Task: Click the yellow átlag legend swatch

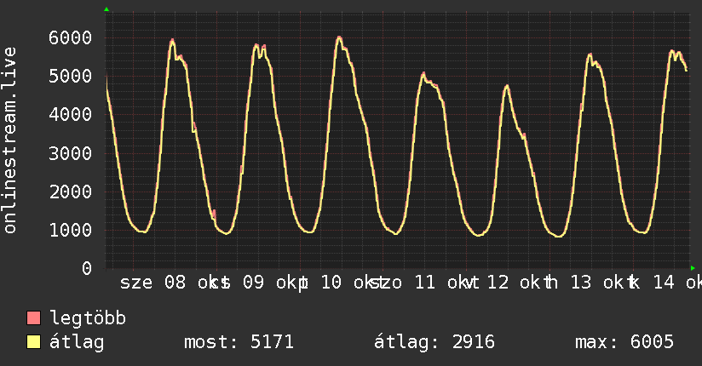Action: [33, 342]
